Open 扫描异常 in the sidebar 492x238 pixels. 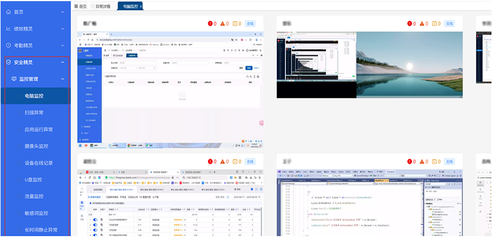pyautogui.click(x=34, y=113)
